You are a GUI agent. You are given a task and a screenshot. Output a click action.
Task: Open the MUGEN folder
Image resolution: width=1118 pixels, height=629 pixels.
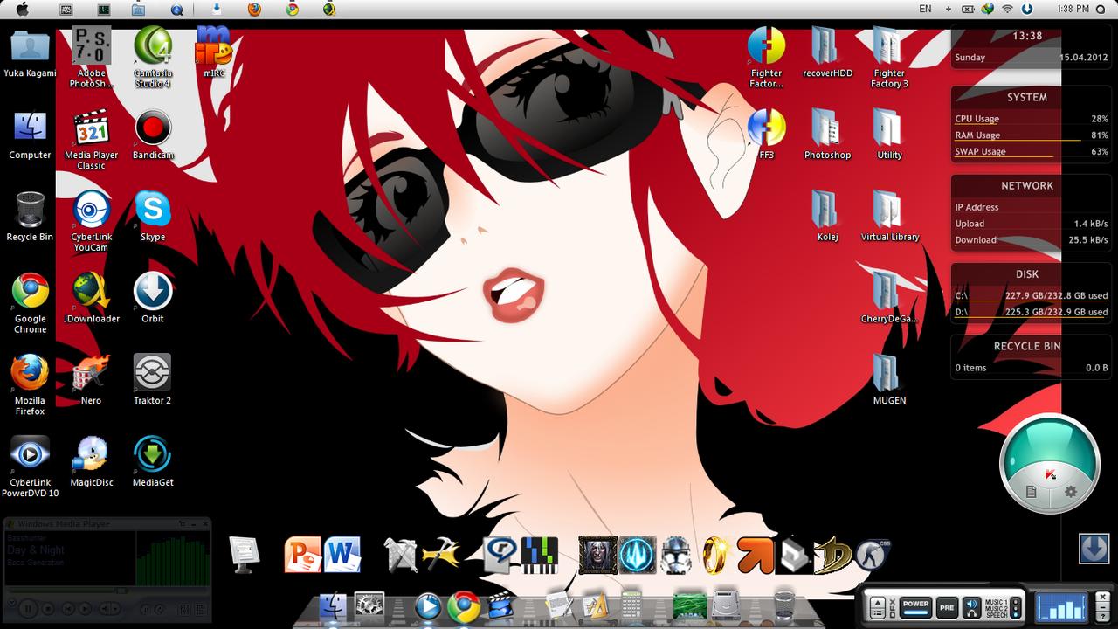(x=889, y=374)
